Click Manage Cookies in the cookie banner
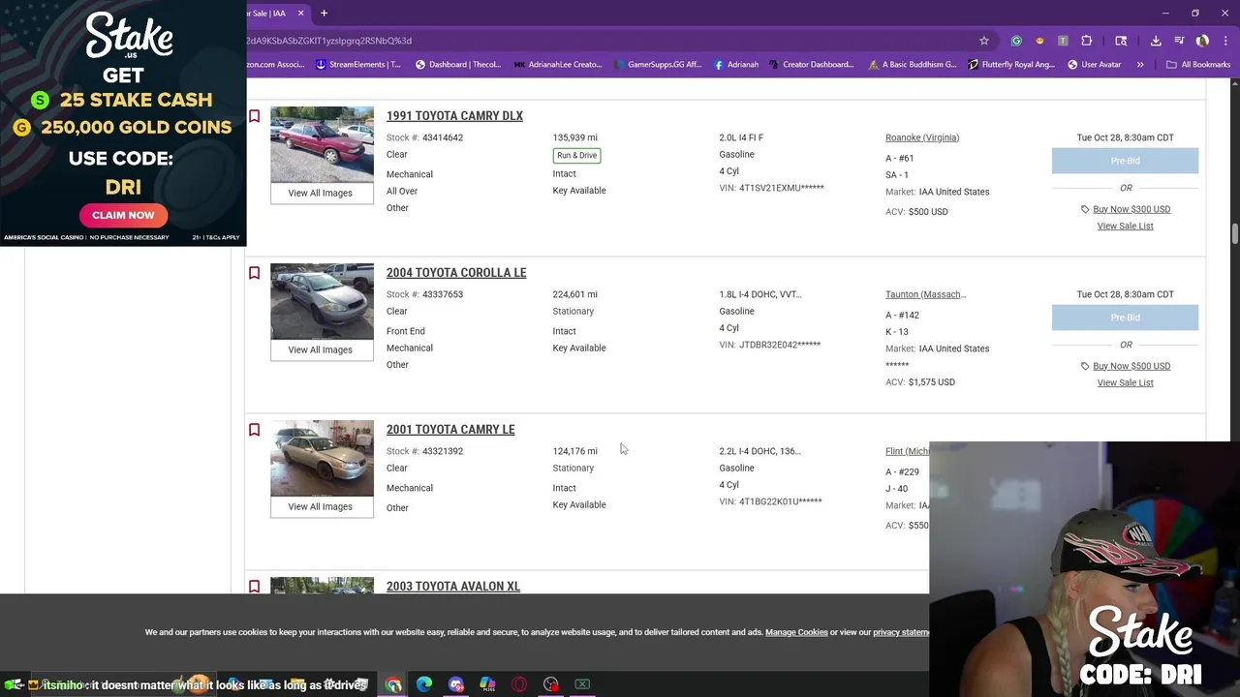 [796, 632]
